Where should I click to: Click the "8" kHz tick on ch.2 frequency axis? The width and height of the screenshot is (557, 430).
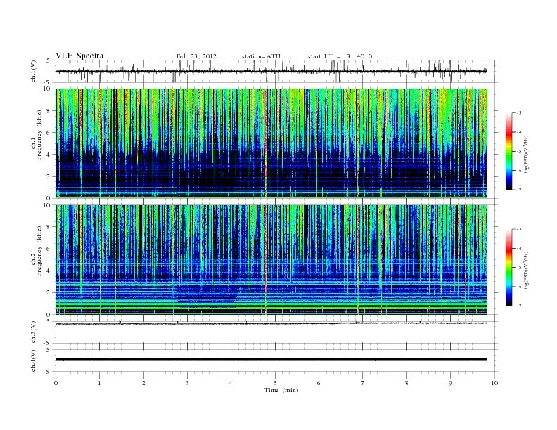coord(49,227)
